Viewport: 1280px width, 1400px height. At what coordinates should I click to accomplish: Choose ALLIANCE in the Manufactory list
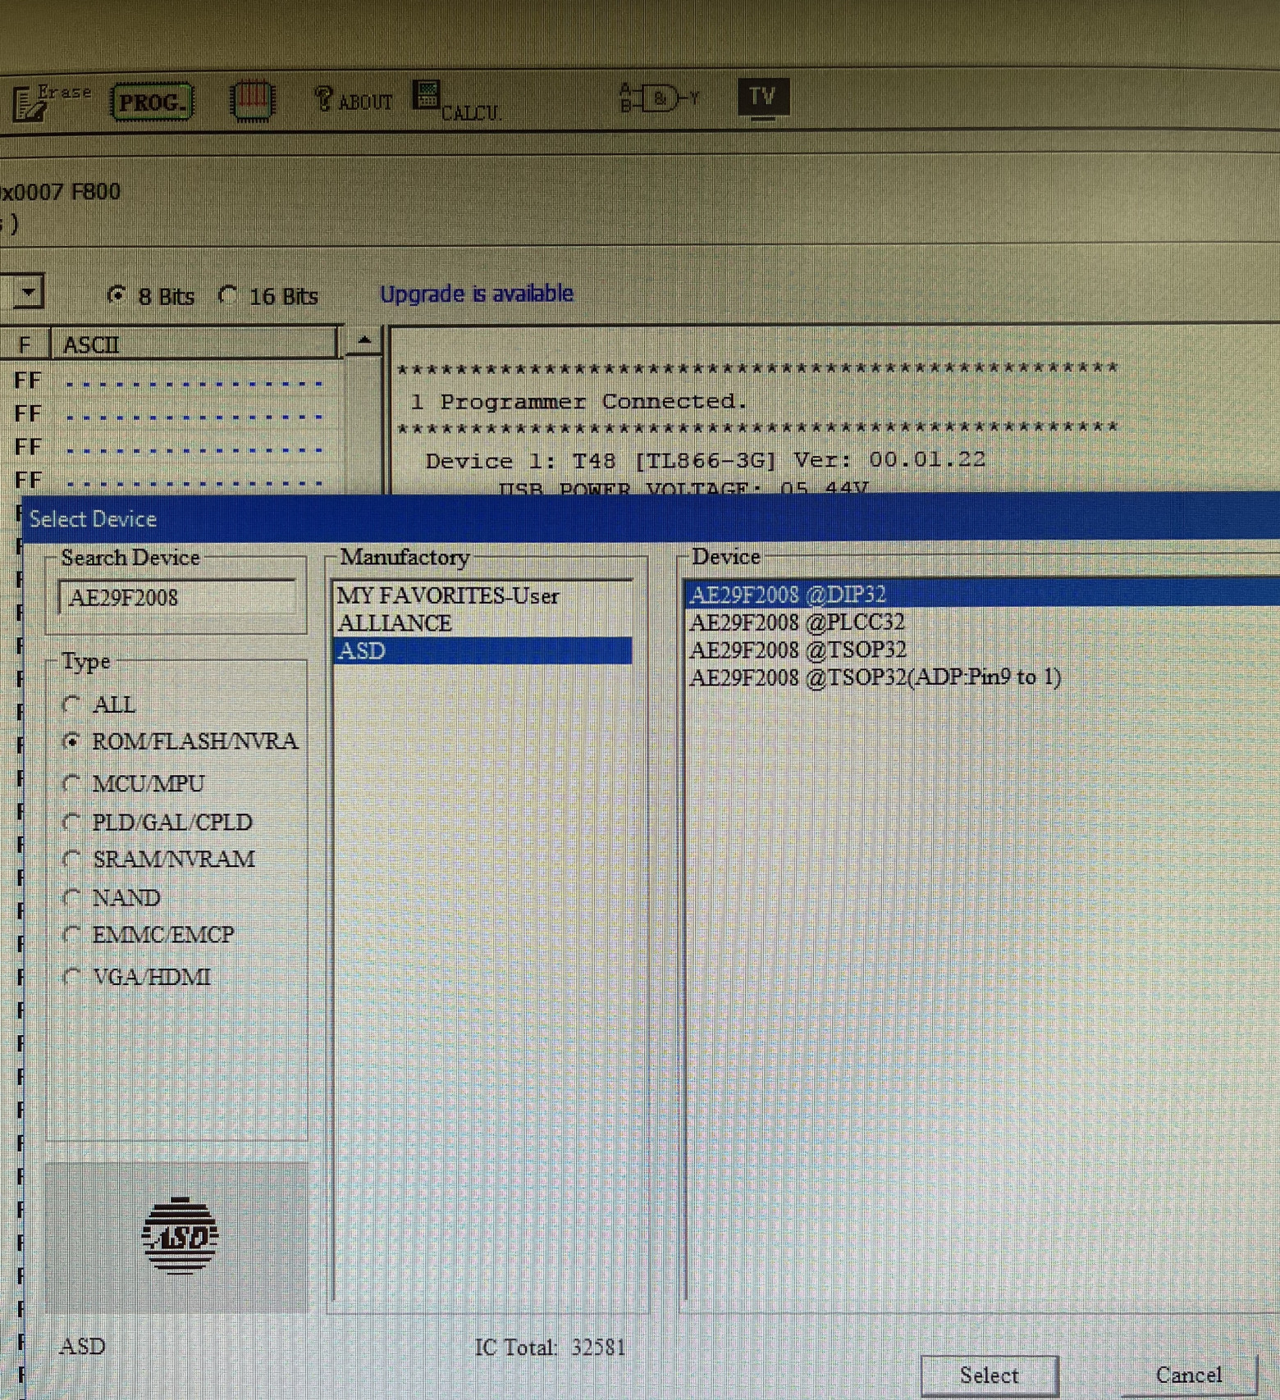coord(482,623)
